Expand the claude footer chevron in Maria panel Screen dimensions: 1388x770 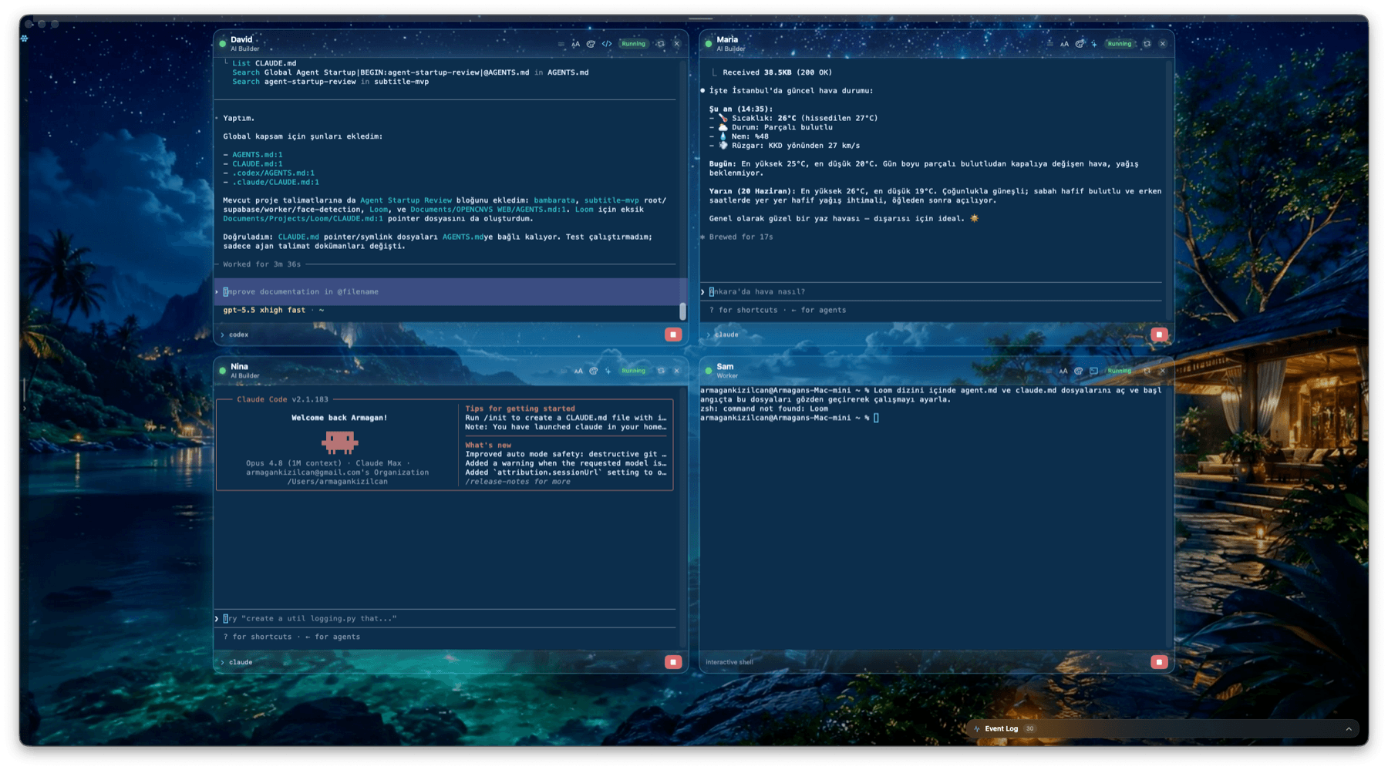(x=709, y=335)
